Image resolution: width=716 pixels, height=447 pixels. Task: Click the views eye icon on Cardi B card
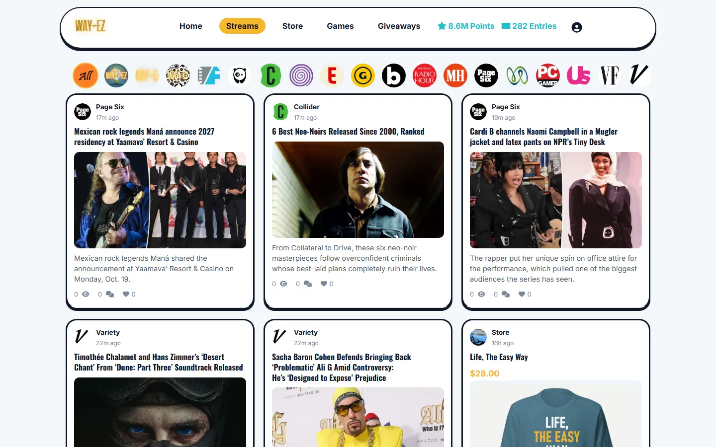tap(481, 295)
